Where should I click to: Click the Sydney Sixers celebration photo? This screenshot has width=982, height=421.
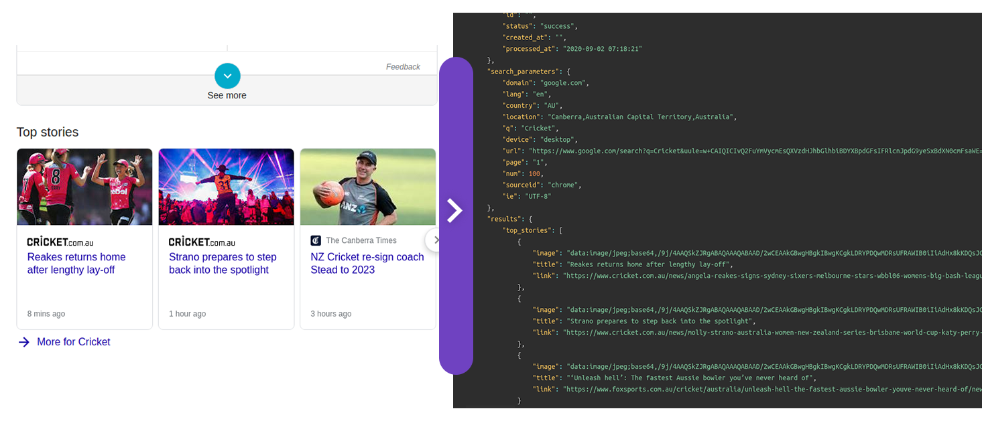point(84,187)
